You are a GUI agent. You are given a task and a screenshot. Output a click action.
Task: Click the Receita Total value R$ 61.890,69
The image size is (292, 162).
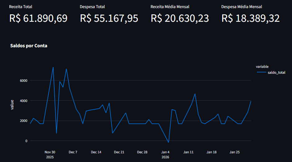[x=38, y=18]
